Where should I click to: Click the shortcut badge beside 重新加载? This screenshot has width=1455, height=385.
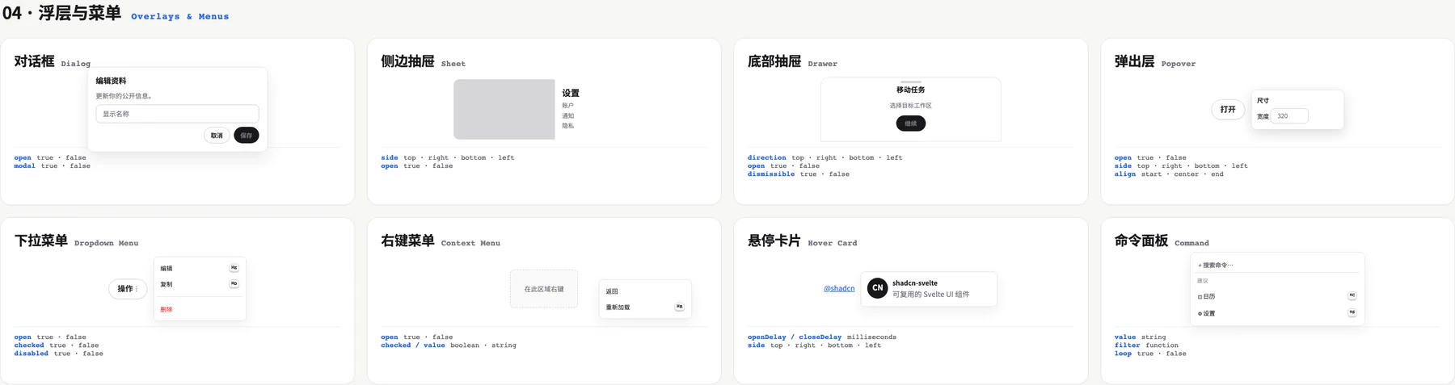679,307
